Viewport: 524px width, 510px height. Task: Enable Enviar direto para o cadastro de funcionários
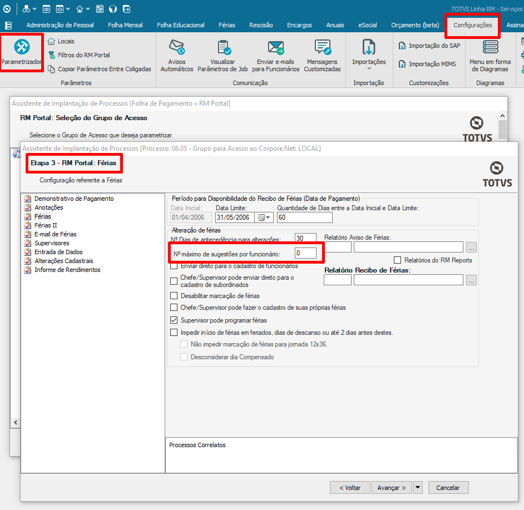[x=174, y=266]
